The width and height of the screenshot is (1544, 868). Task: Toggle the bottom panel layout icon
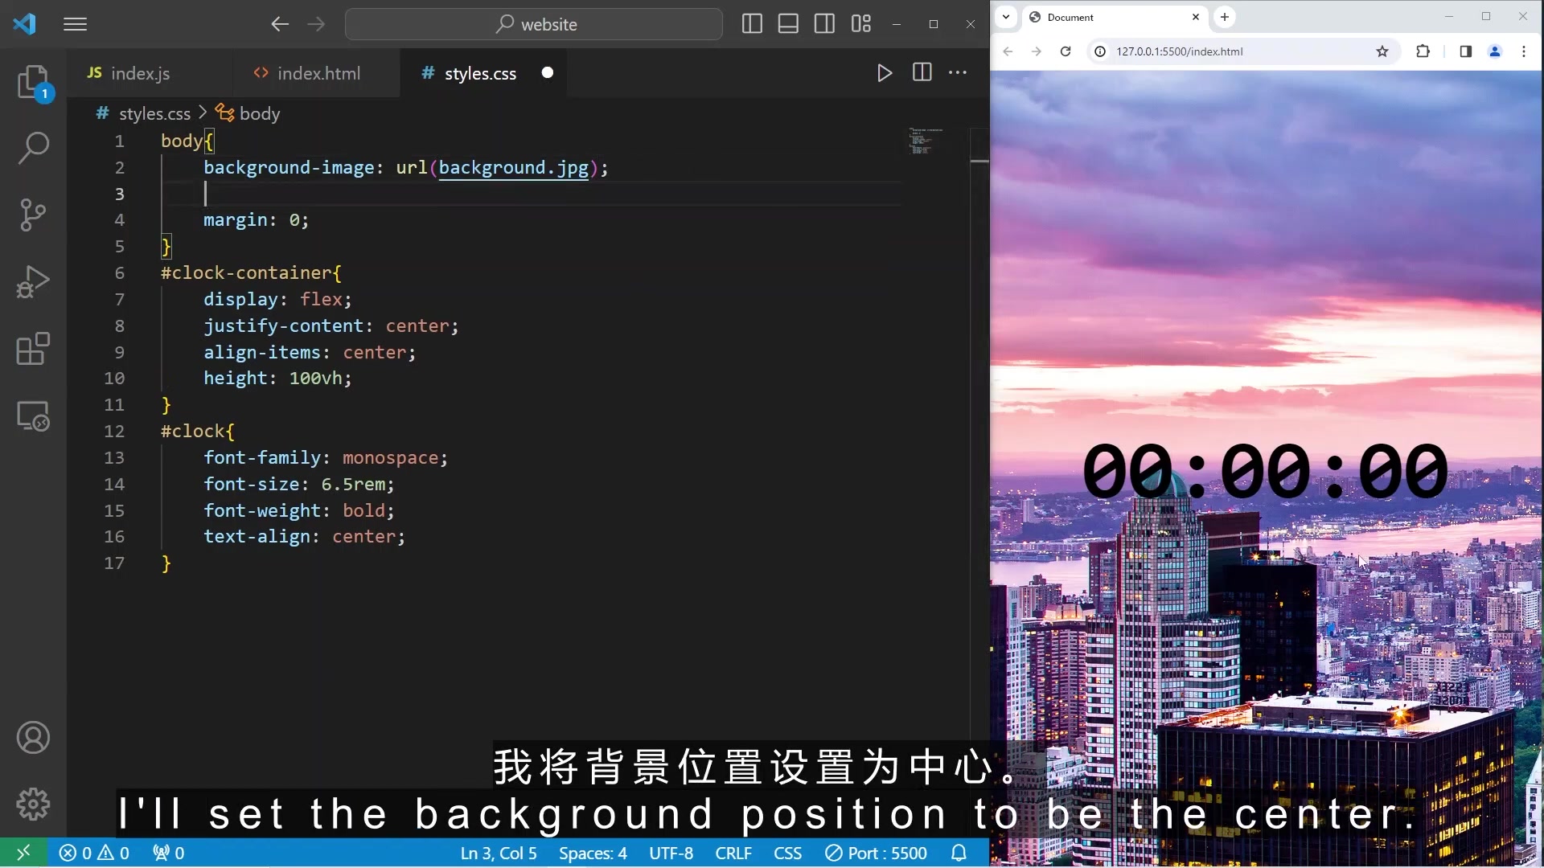(x=788, y=24)
